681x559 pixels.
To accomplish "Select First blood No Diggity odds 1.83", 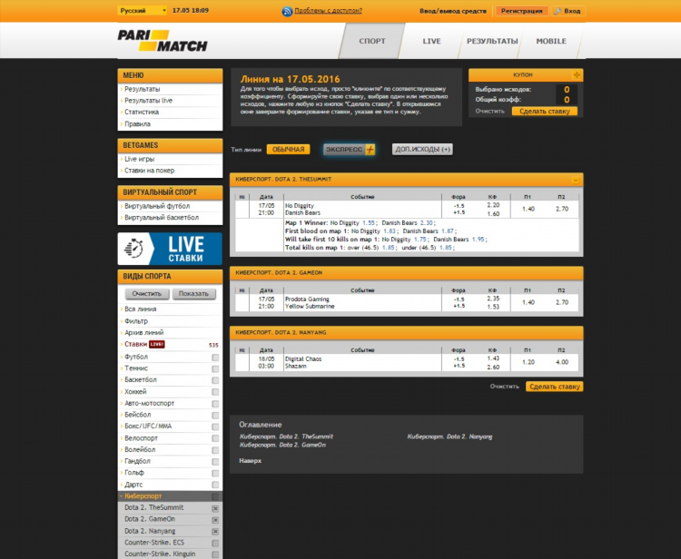I will point(390,231).
